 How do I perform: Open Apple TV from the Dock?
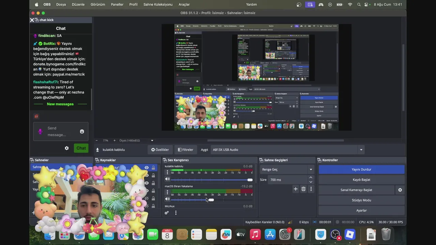point(240,234)
